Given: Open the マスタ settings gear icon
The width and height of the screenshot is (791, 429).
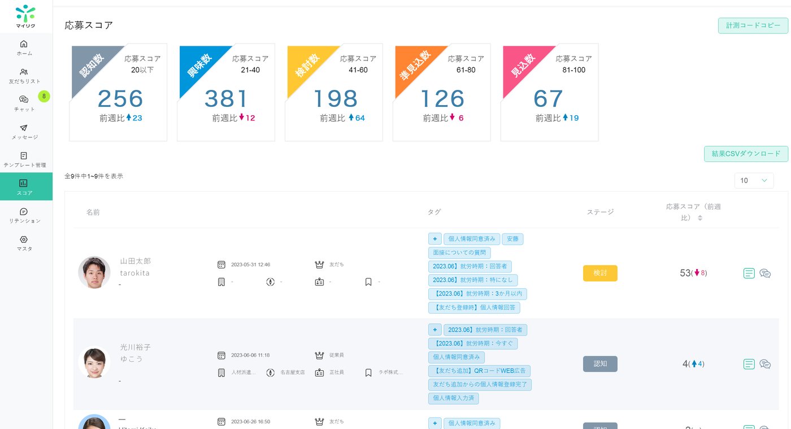Looking at the screenshot, I should [x=24, y=239].
